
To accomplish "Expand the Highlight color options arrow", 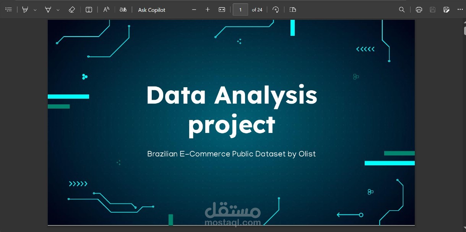I will tap(35, 10).
